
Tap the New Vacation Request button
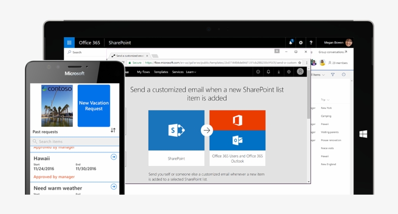point(94,106)
